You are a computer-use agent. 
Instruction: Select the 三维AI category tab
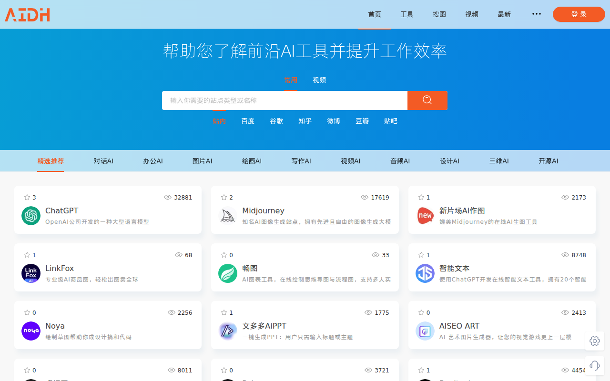click(499, 161)
